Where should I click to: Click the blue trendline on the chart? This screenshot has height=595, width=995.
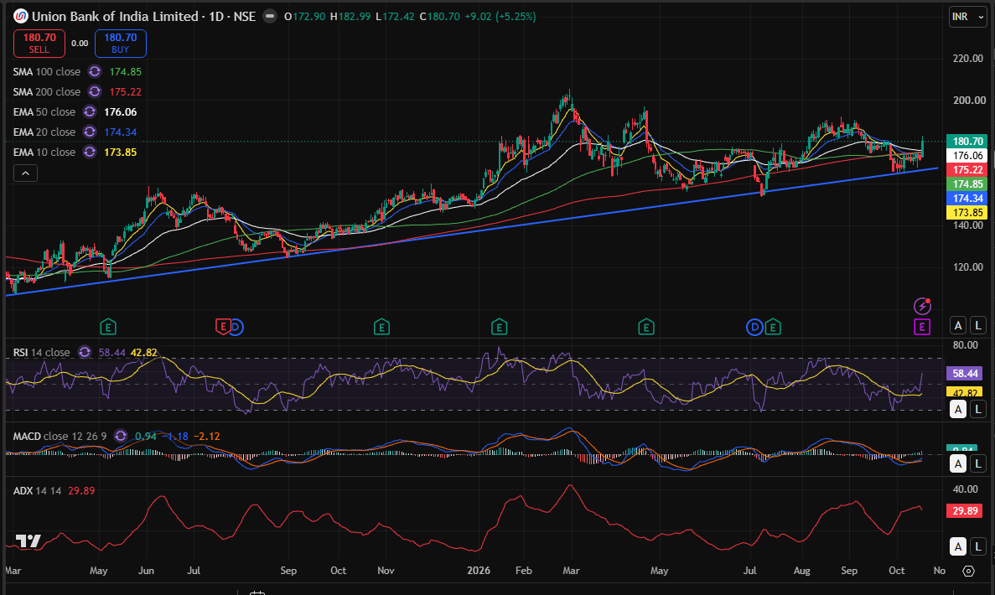coord(472,231)
